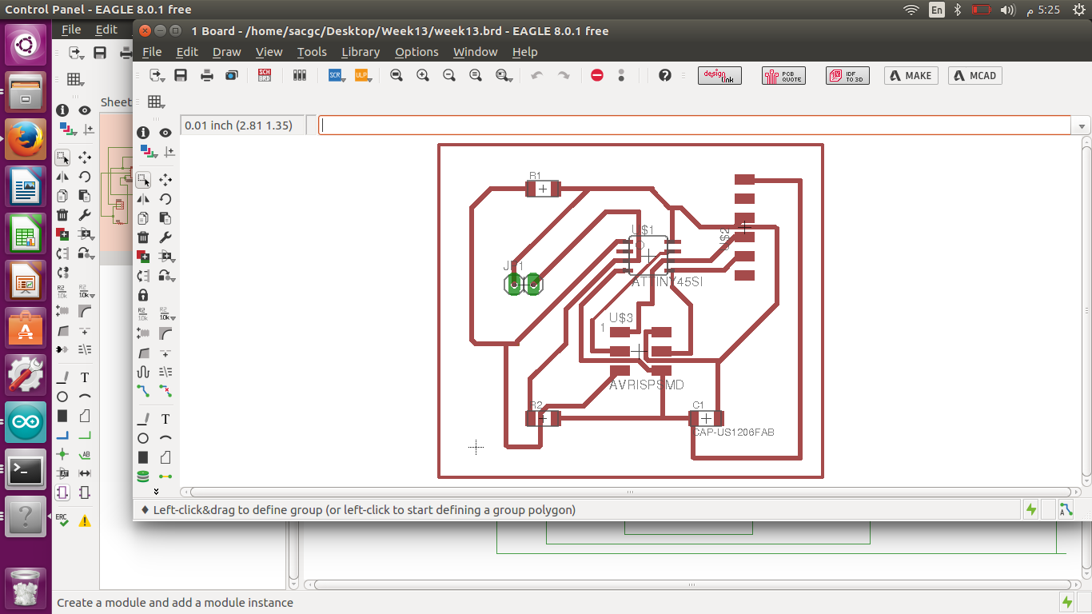Viewport: 1092px width, 614px height.
Task: Print the board layout
Action: pos(207,75)
